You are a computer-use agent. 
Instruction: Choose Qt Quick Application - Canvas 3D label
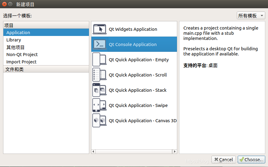[x=142, y=121]
